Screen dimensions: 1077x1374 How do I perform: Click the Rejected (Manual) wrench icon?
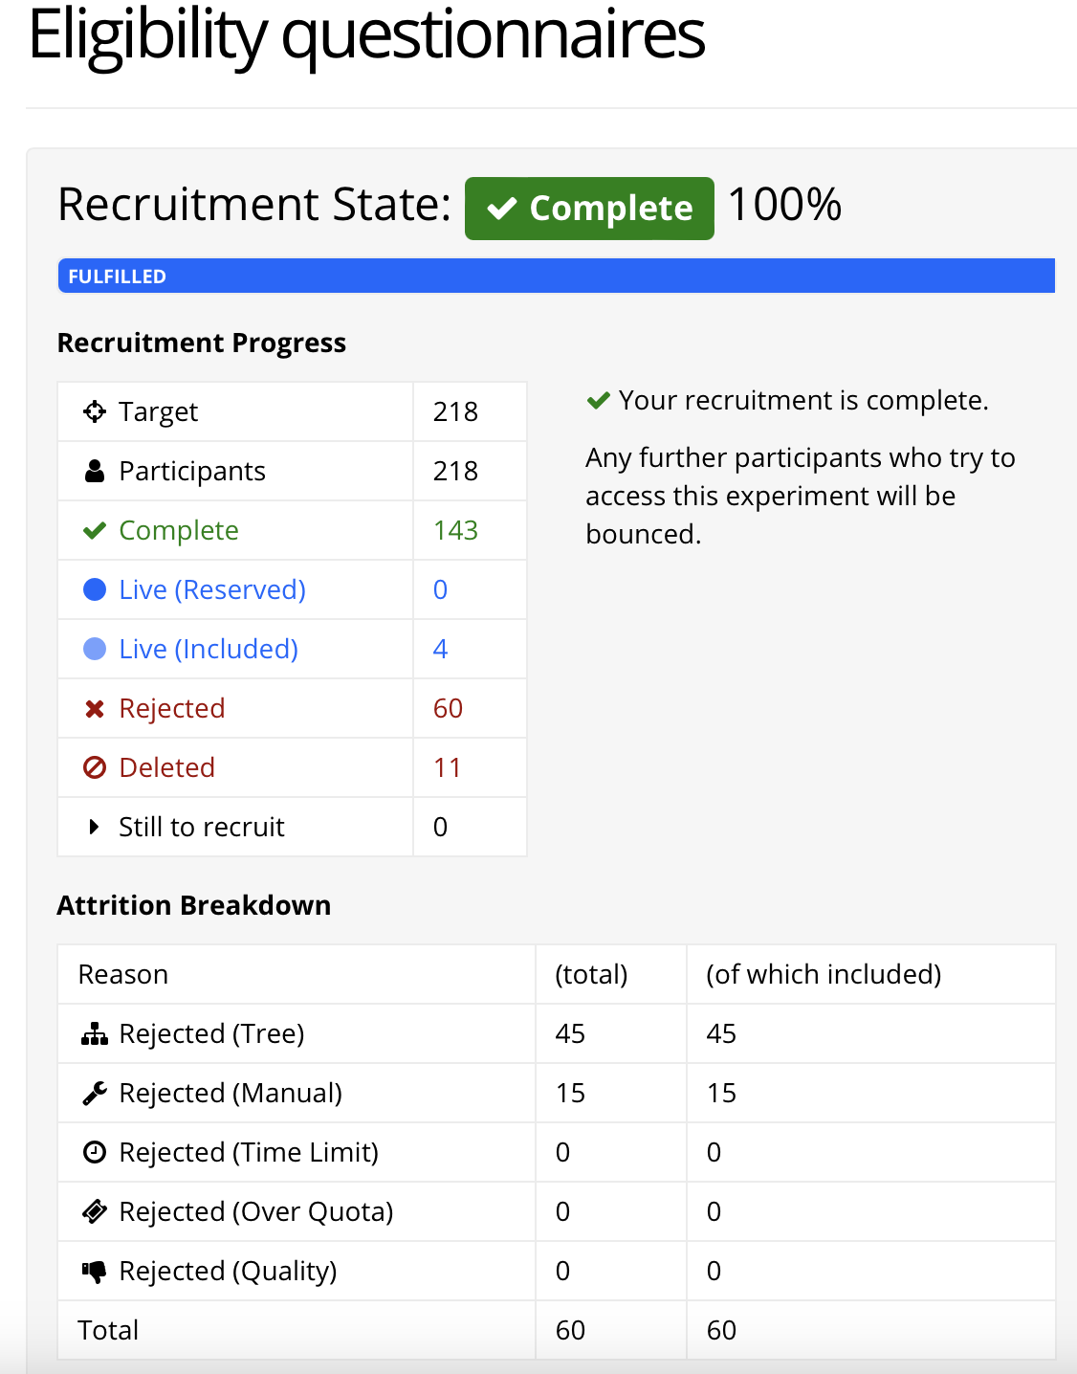95,1093
